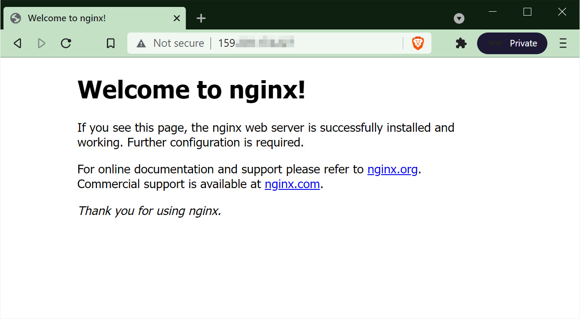
Task: Visit the nginx.com commercial support link
Action: [292, 184]
